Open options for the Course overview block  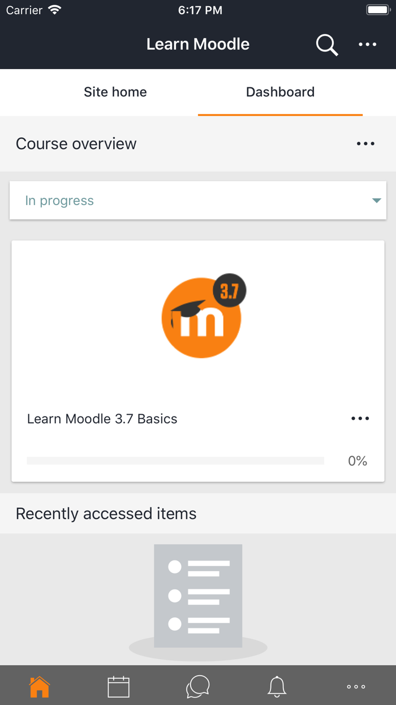coord(365,143)
